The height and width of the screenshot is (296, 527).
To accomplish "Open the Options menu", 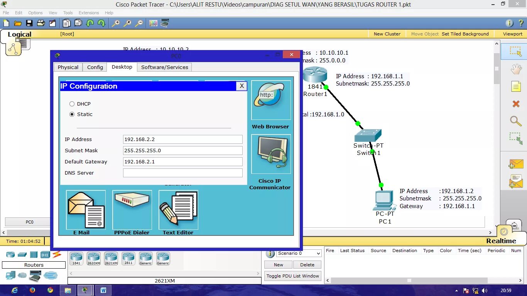I will point(35,13).
